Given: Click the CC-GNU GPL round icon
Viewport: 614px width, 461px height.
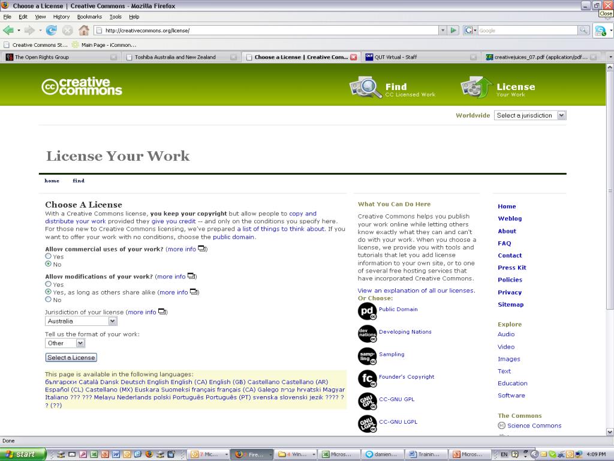Looking at the screenshot, I should click(x=368, y=402).
